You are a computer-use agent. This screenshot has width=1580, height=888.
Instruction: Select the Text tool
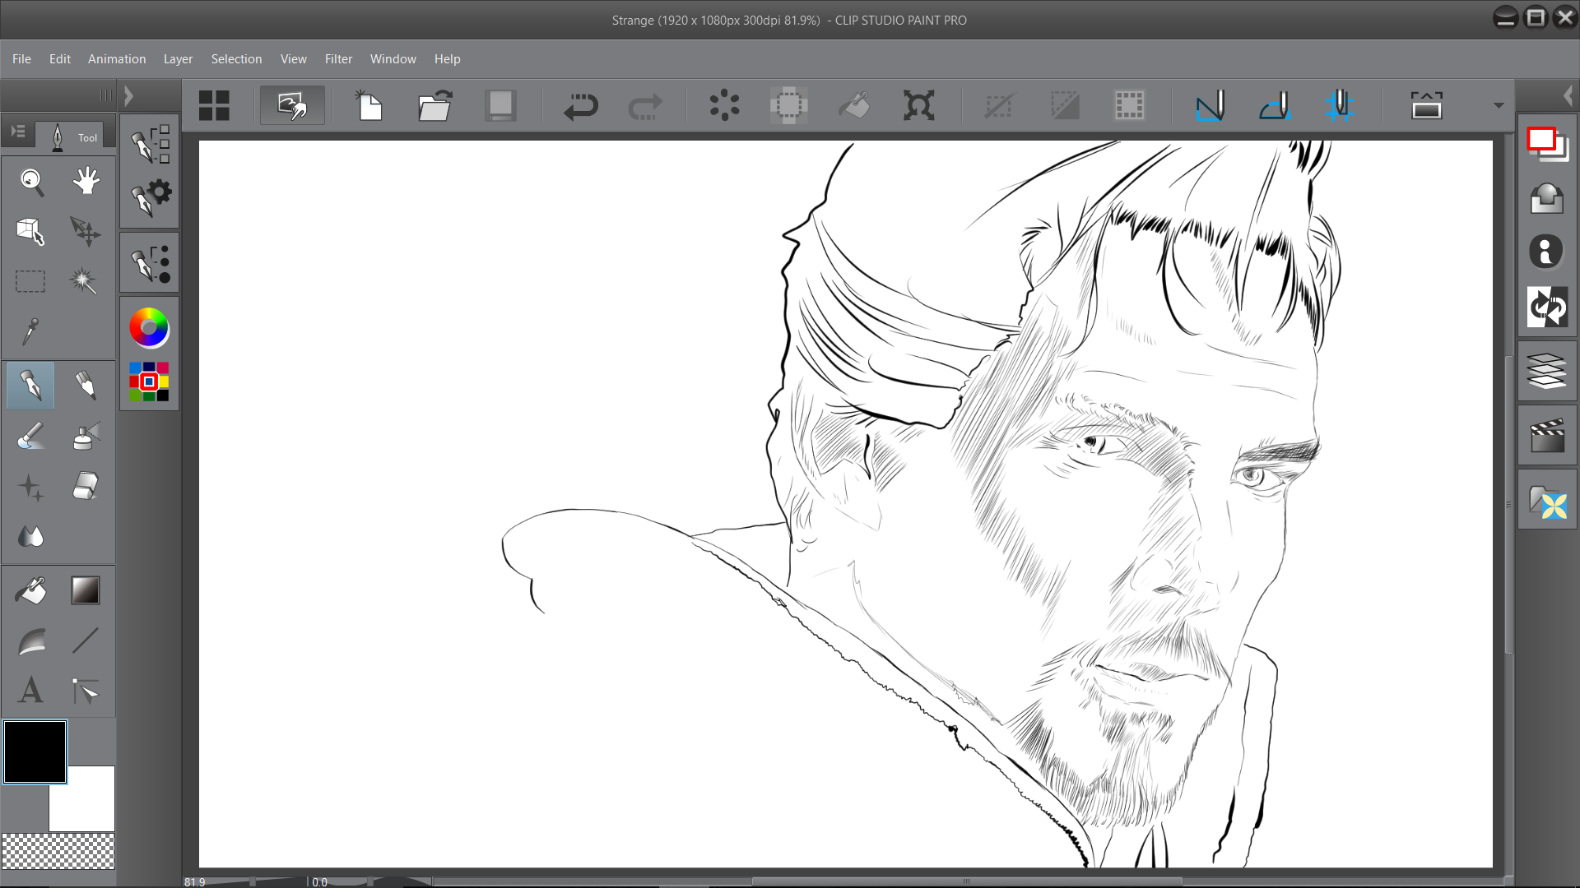31,691
